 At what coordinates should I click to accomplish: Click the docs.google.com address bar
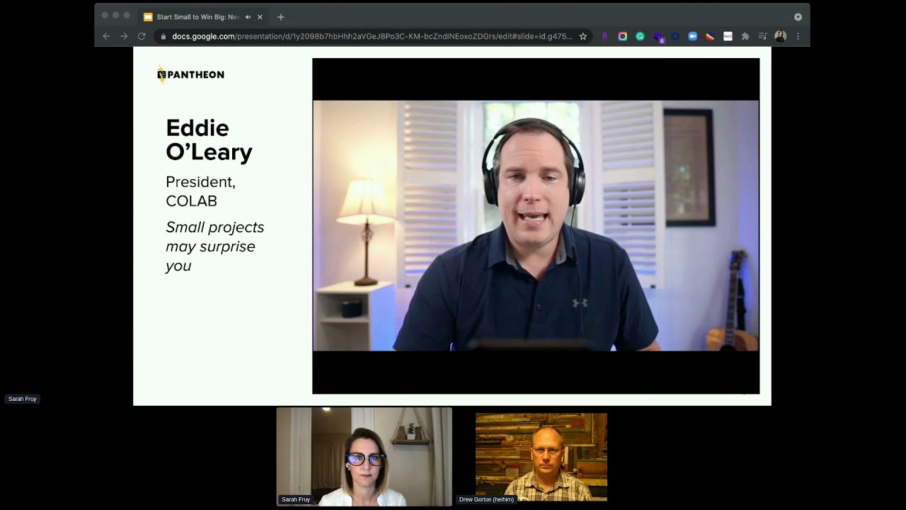(372, 36)
